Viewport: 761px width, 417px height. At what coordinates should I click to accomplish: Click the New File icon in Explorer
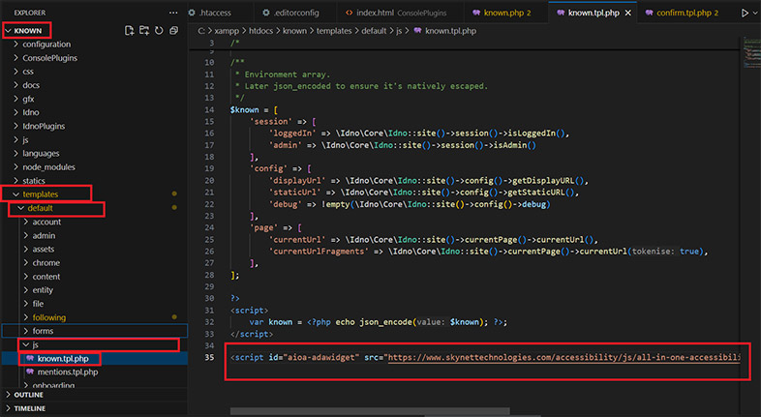coord(129,31)
